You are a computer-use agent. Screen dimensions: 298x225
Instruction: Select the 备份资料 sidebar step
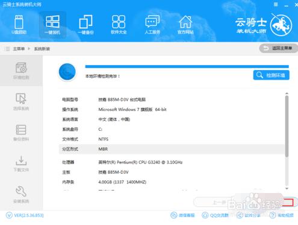point(21,133)
